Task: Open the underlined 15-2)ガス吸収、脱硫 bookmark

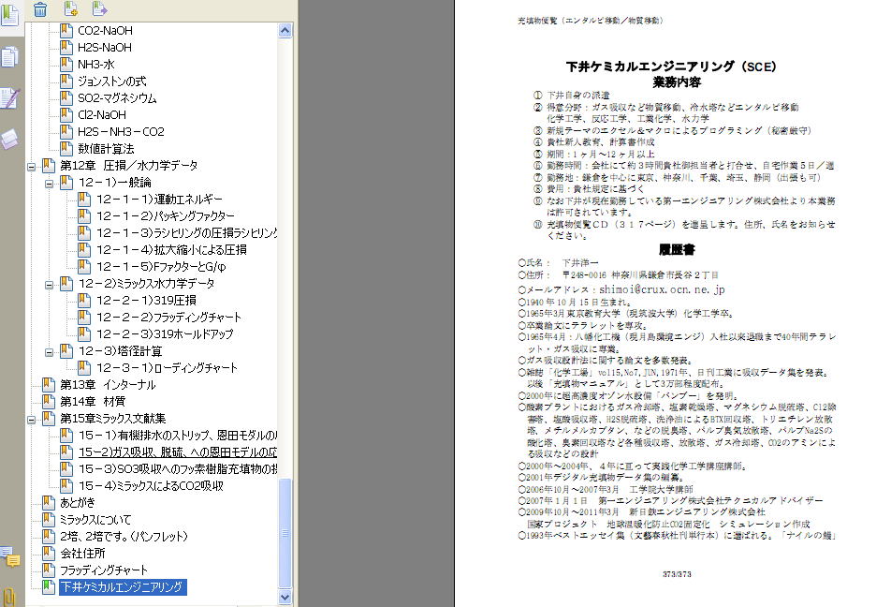Action: point(177,452)
